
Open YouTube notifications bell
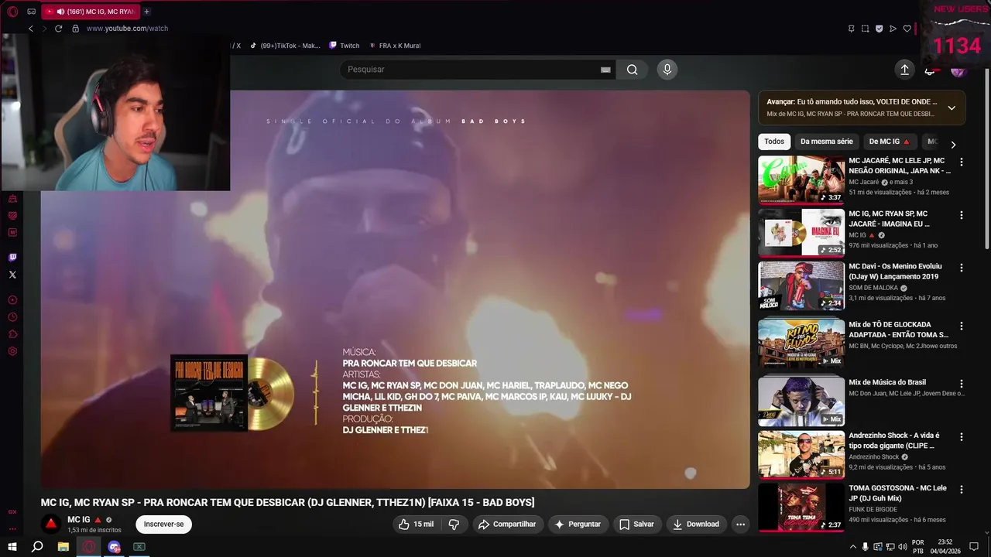pyautogui.click(x=930, y=70)
